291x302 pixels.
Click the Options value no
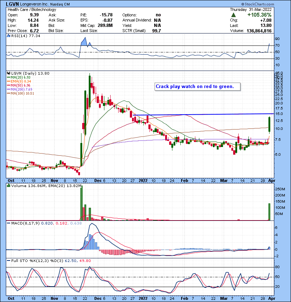click(x=158, y=15)
